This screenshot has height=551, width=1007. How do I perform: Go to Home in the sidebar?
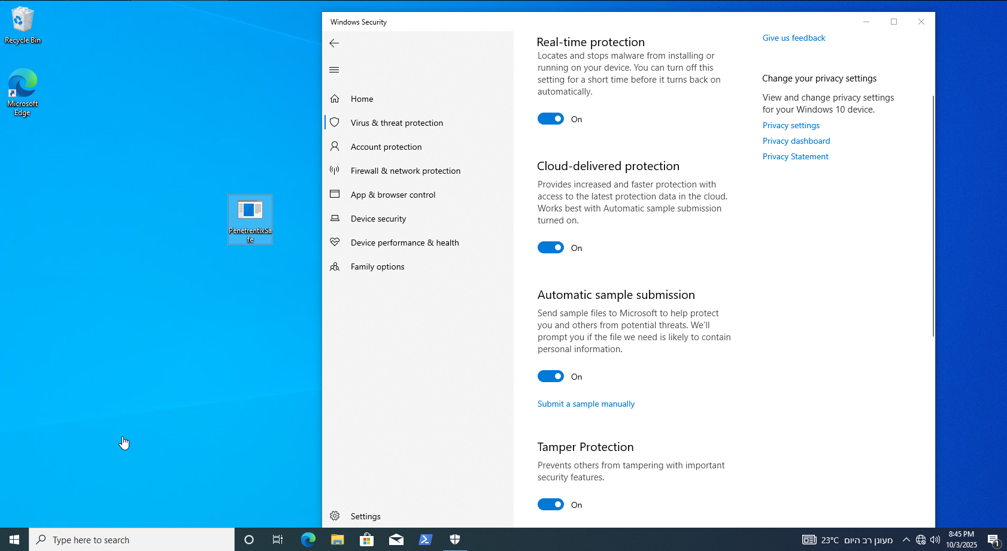click(362, 99)
